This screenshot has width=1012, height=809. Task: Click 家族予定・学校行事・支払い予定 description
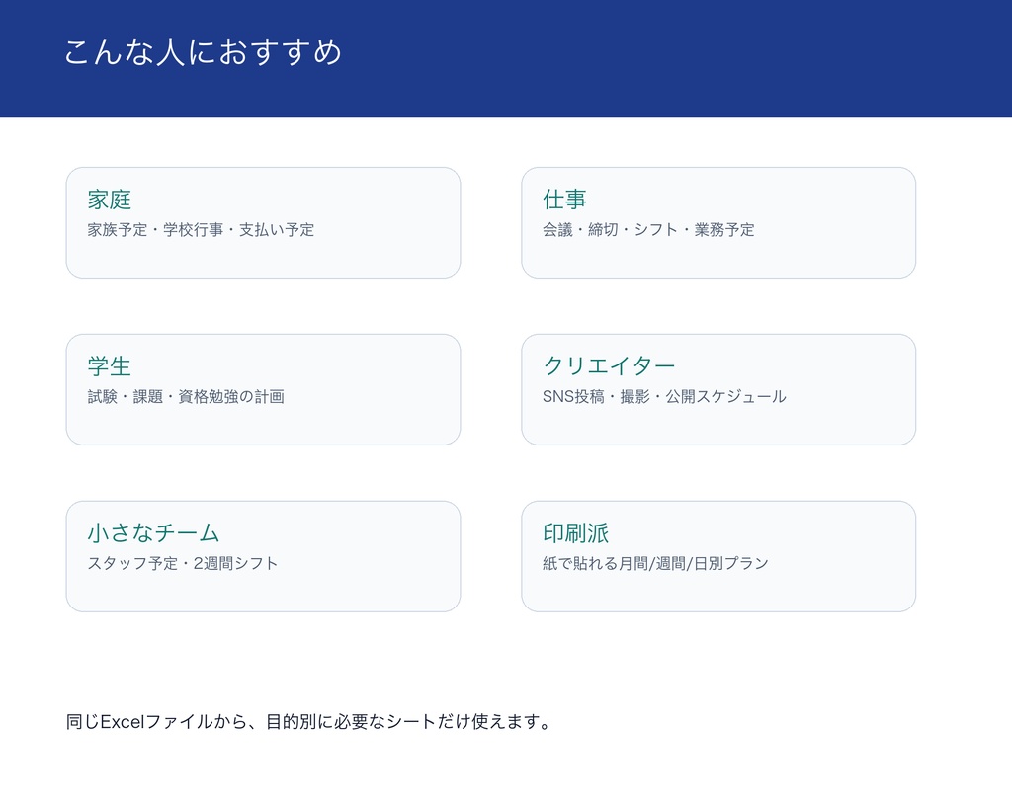tap(201, 230)
